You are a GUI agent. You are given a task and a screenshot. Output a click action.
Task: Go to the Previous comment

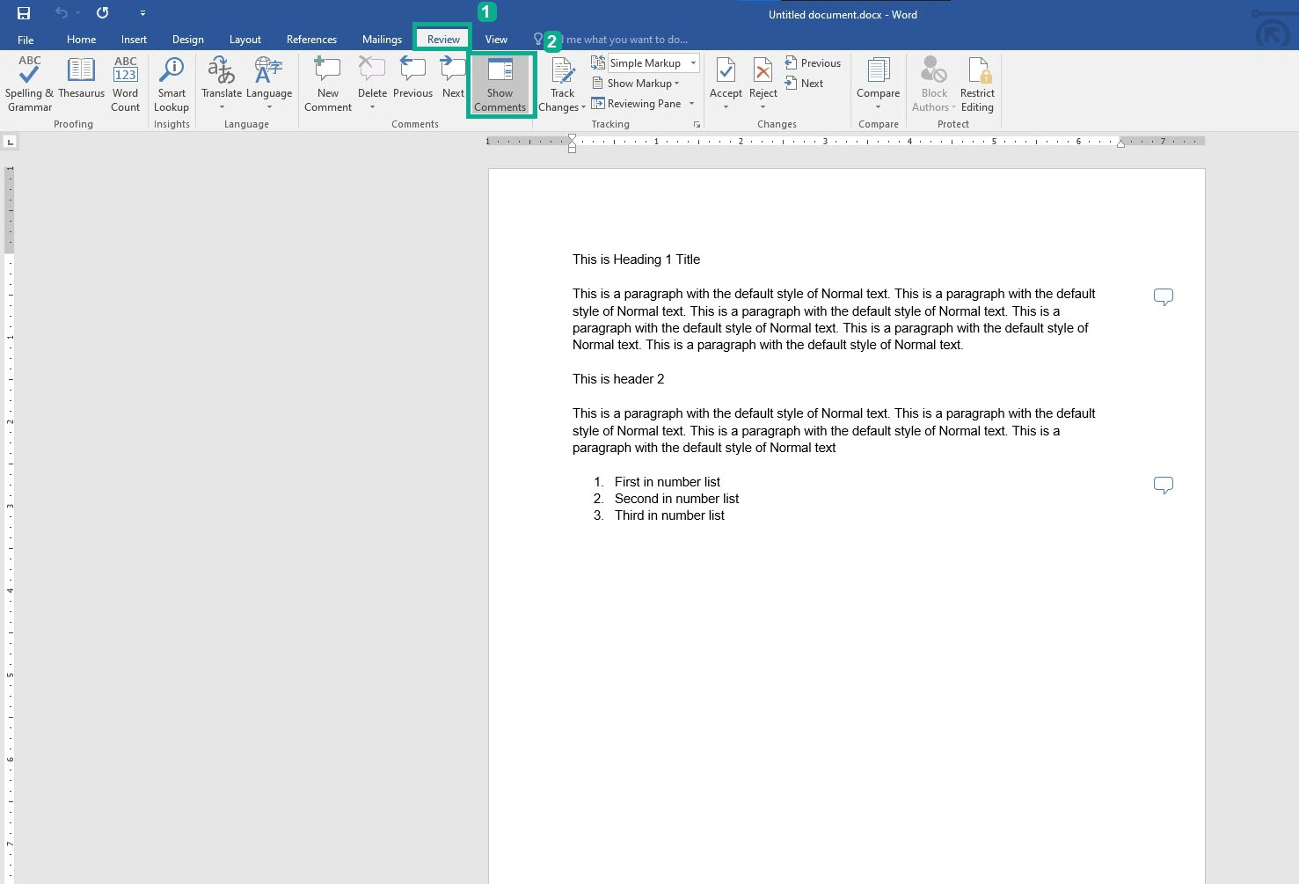412,84
